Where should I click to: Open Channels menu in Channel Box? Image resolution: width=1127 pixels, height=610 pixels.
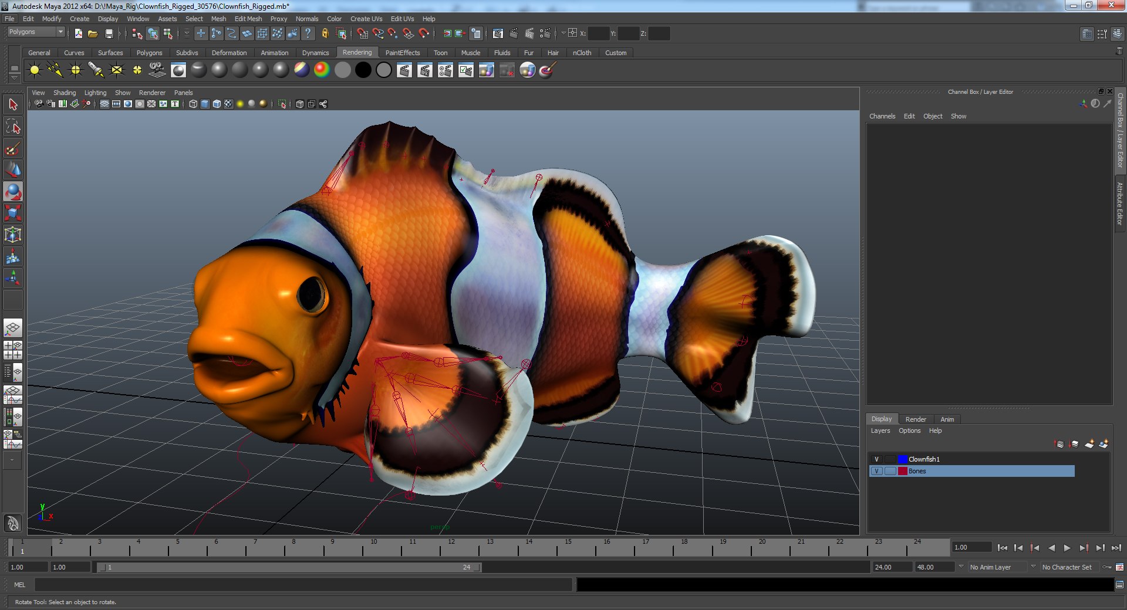(882, 116)
